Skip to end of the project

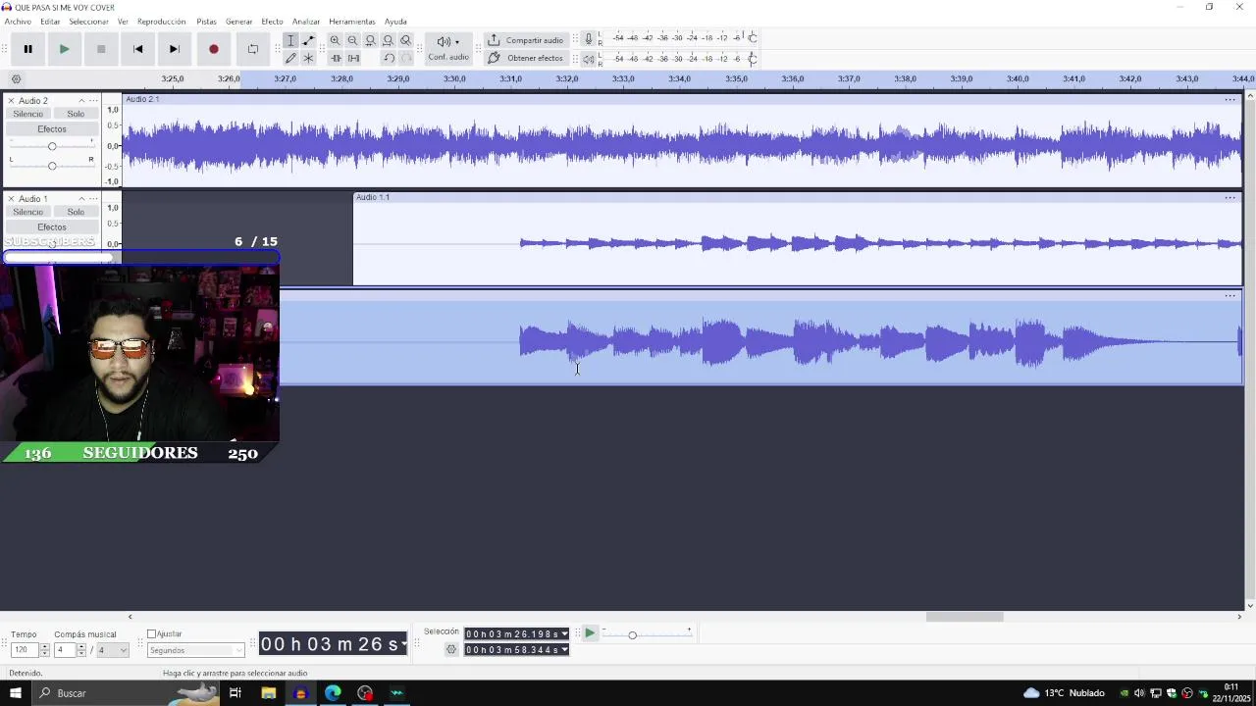tap(174, 49)
